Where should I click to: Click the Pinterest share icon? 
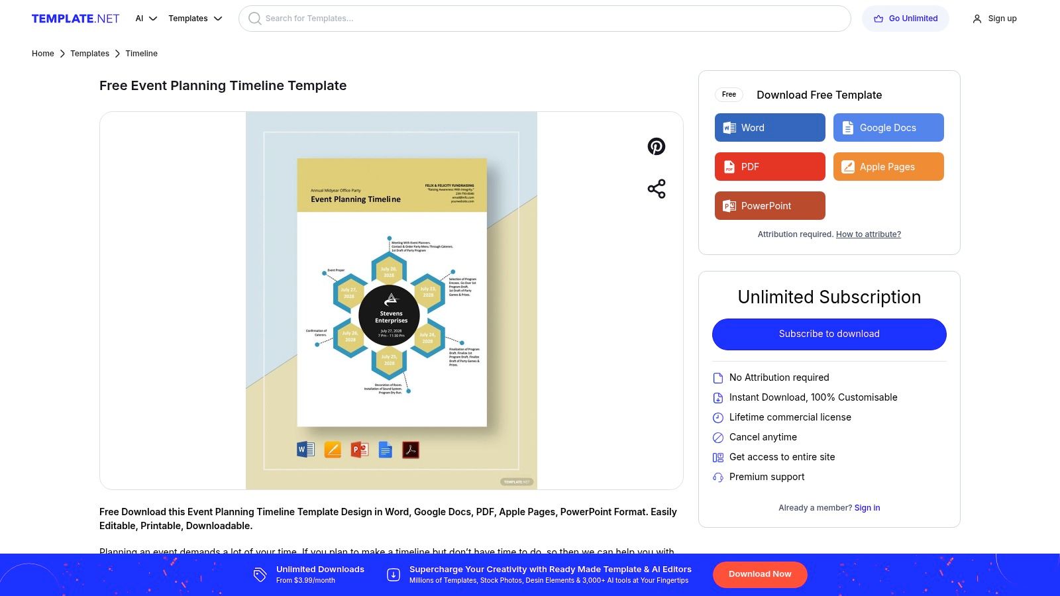click(656, 146)
